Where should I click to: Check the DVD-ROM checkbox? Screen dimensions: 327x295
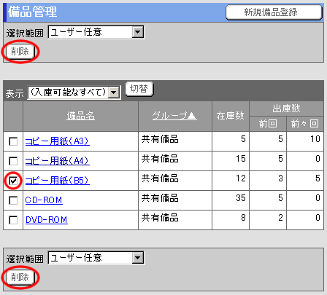(x=13, y=220)
